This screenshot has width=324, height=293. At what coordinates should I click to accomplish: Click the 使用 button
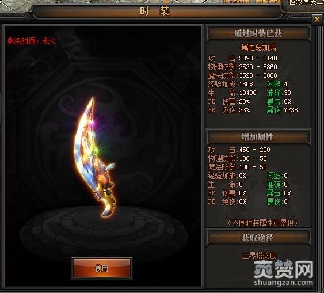102,268
